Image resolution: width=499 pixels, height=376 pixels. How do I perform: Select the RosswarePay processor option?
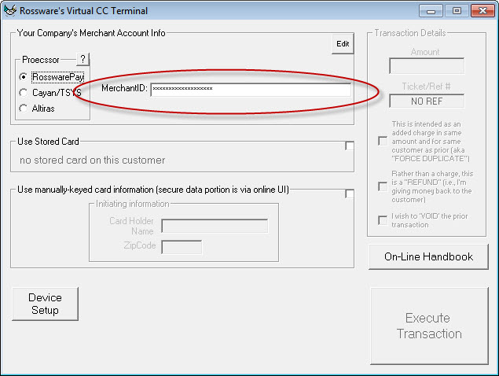pyautogui.click(x=24, y=77)
